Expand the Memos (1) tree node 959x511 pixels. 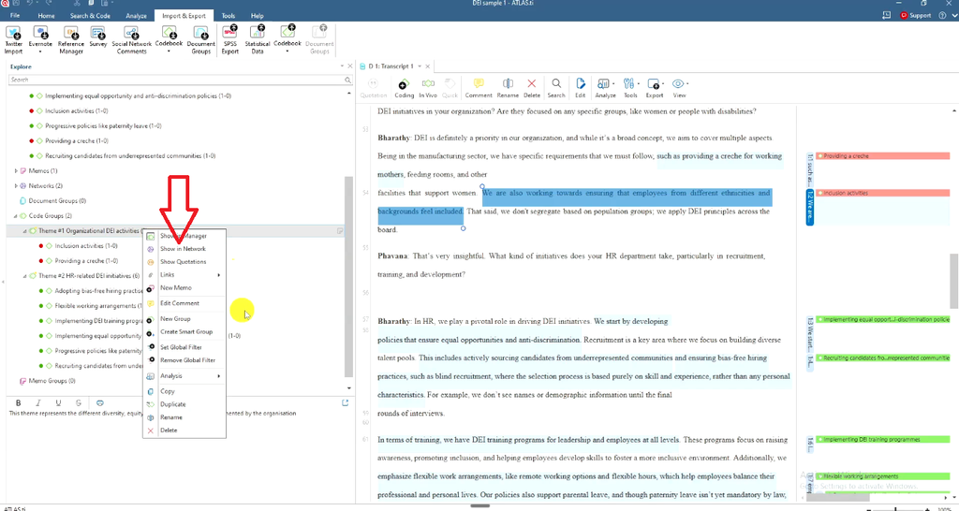(16, 171)
